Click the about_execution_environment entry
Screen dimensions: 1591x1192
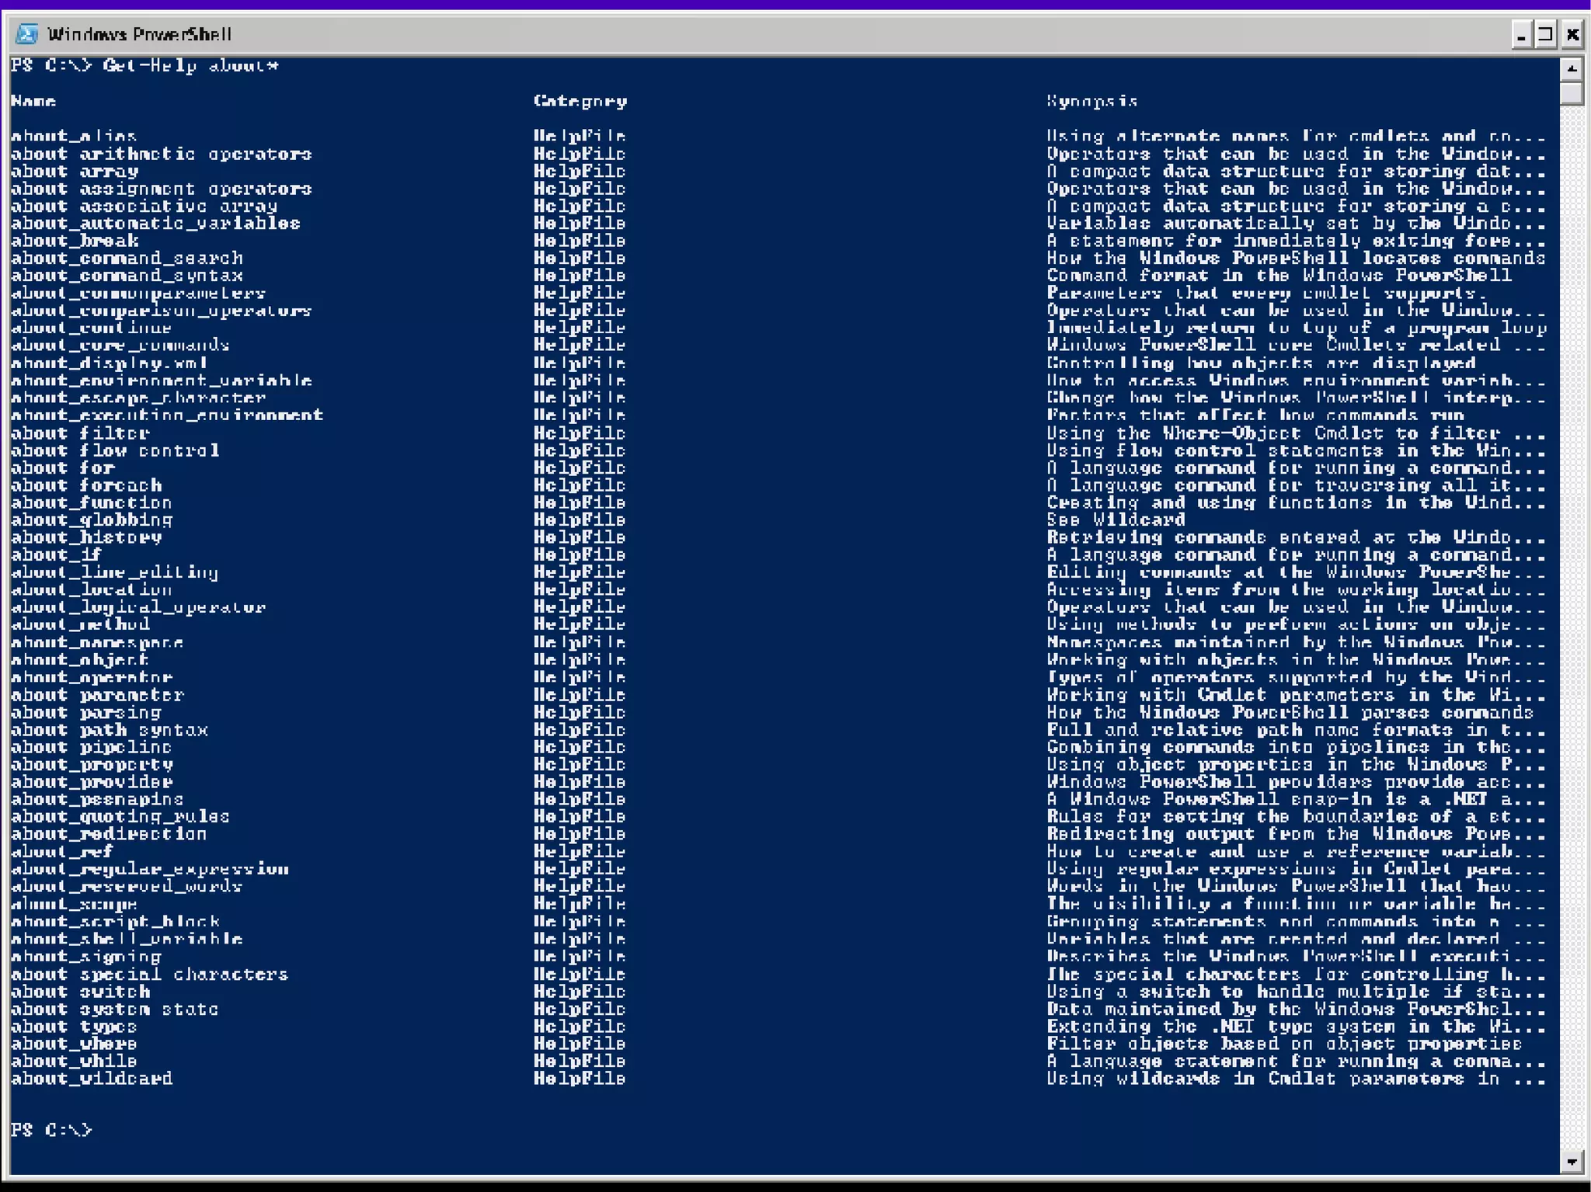pyautogui.click(x=167, y=415)
